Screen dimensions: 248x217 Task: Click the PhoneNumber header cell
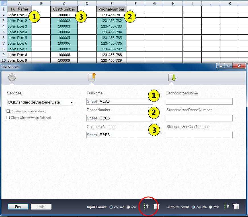pos(111,9)
